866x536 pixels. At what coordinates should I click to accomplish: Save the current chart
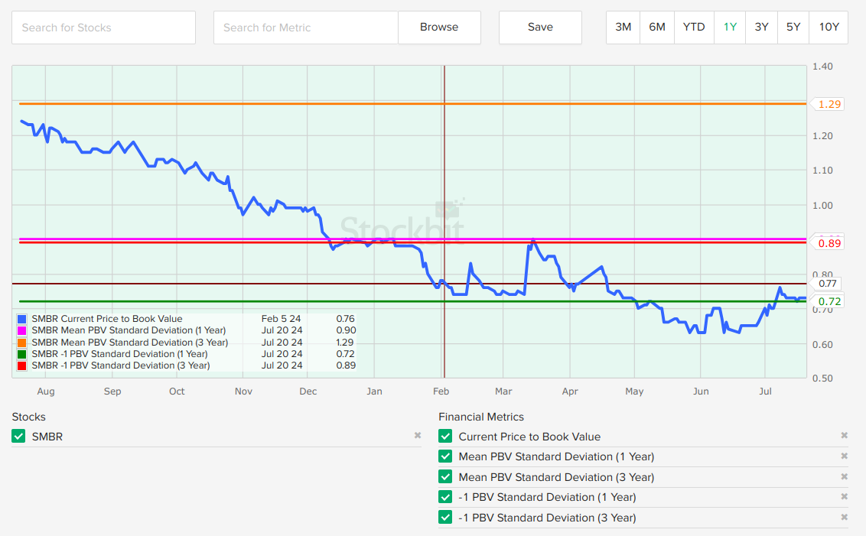pyautogui.click(x=540, y=27)
